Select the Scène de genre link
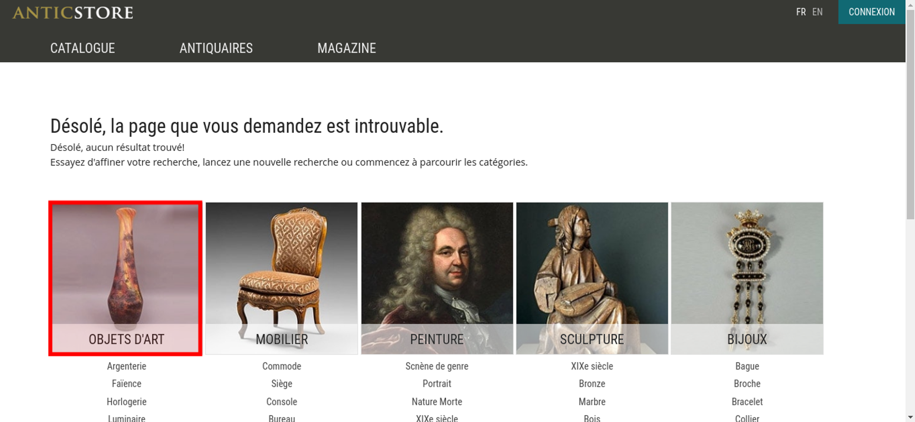The height and width of the screenshot is (422, 915). [437, 366]
